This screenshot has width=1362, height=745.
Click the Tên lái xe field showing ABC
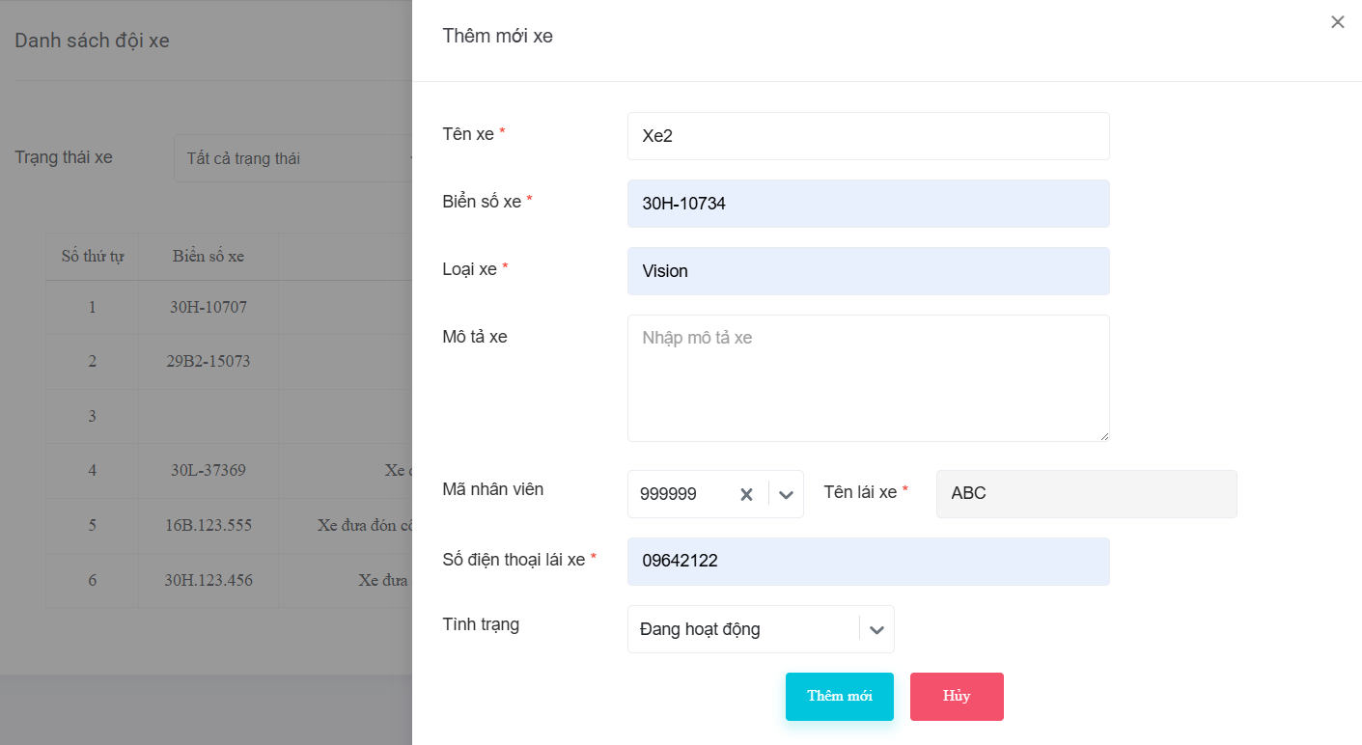pos(1086,494)
